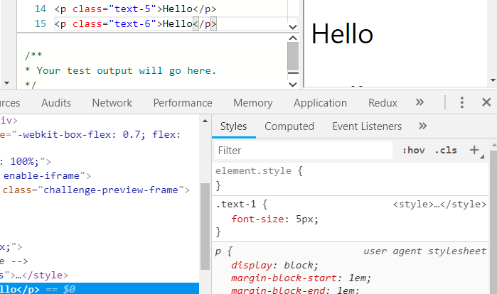Click code line 15 text-6 paragraph
The height and width of the screenshot is (294, 497).
[x=136, y=23]
